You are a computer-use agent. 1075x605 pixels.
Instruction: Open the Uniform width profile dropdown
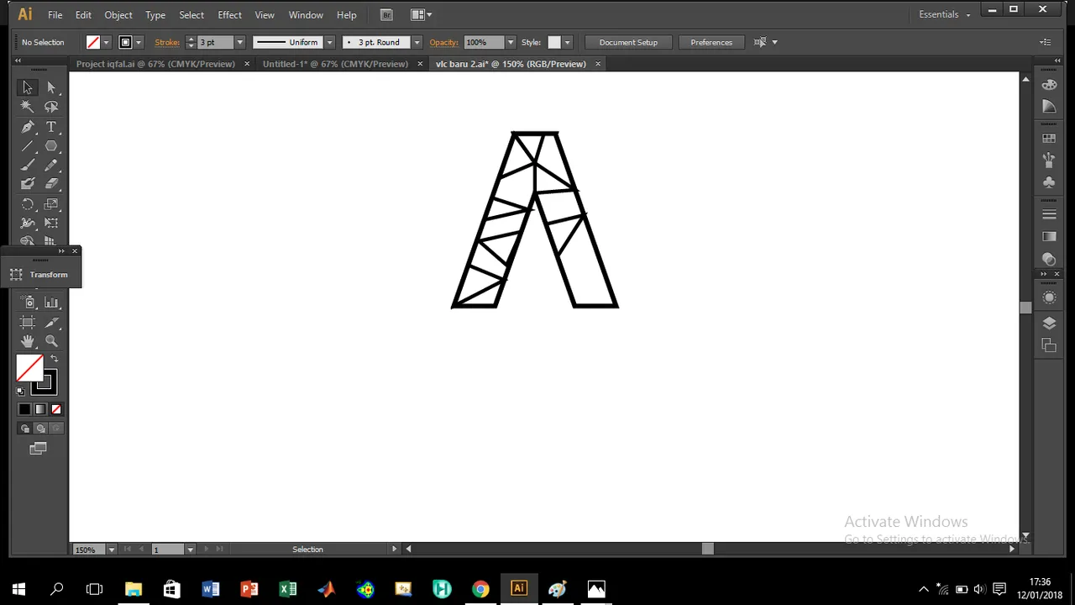pos(329,42)
